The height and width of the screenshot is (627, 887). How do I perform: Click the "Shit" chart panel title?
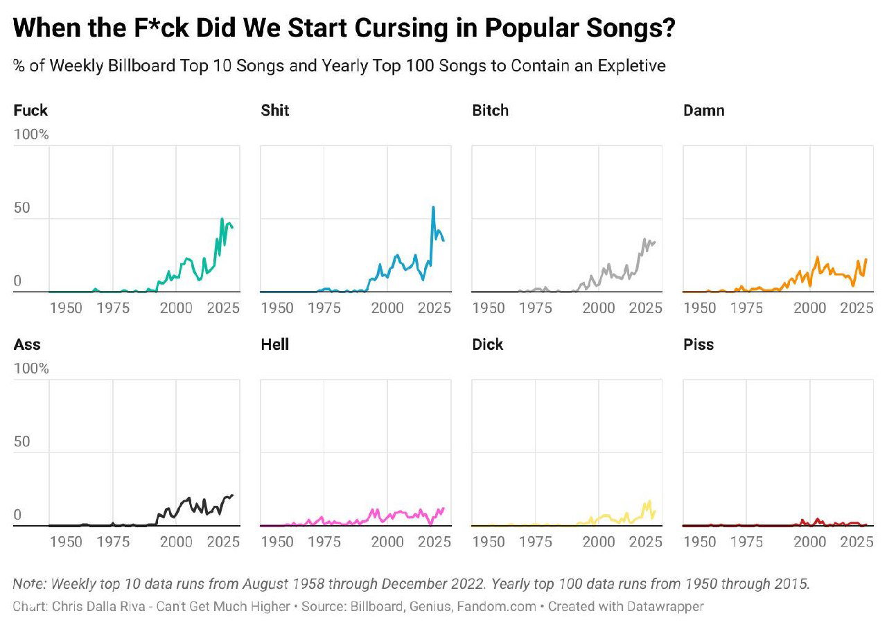[275, 110]
